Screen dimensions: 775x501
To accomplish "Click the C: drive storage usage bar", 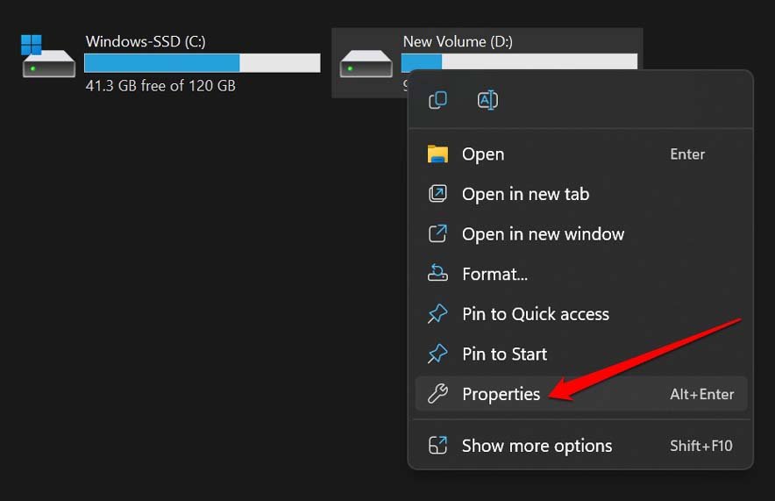I will click(203, 63).
